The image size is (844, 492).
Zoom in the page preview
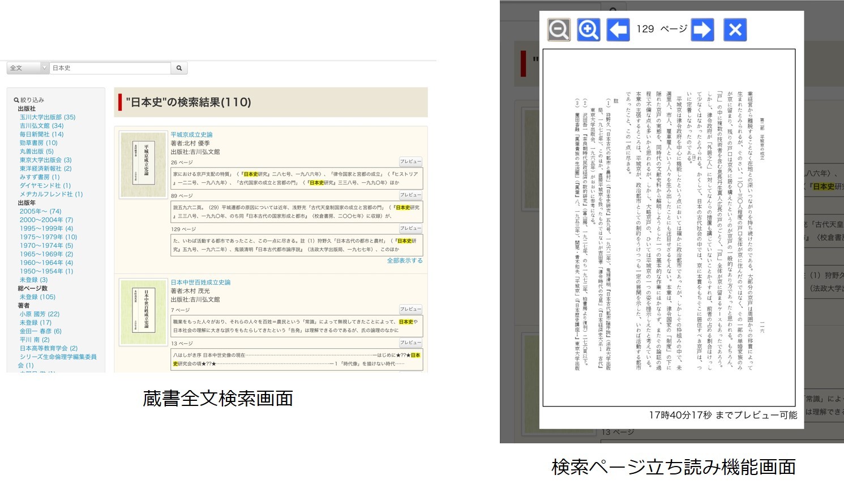(x=588, y=29)
